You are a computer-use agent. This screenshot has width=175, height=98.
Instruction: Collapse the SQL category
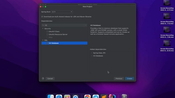tap(43, 40)
